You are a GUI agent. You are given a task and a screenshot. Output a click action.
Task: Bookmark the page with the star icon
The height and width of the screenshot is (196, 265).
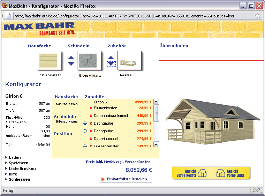[x=258, y=16]
